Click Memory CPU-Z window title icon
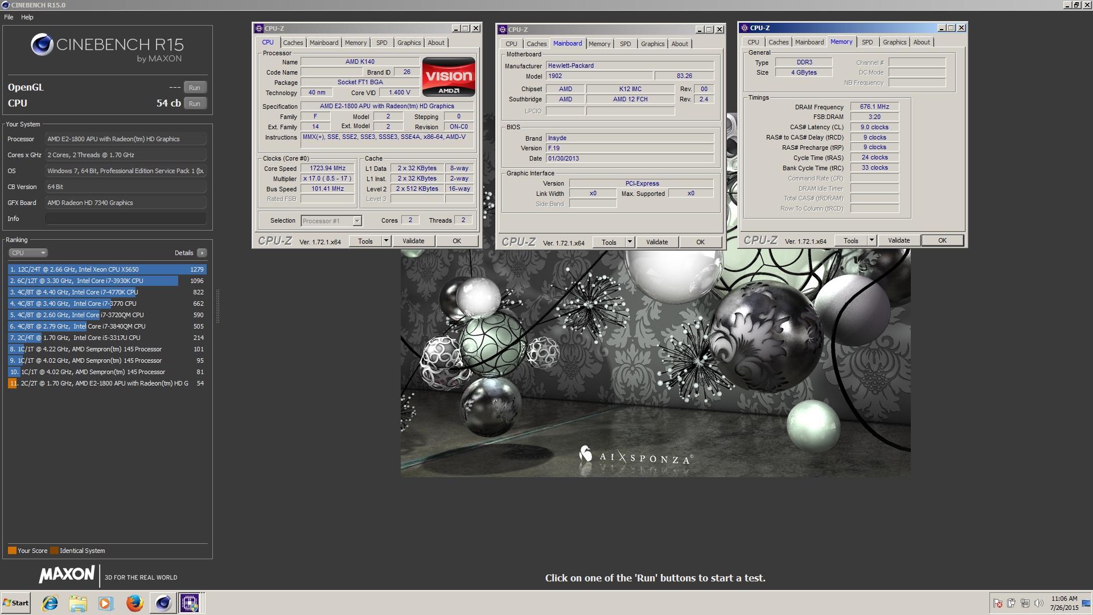Viewport: 1093px width, 615px height. click(744, 28)
